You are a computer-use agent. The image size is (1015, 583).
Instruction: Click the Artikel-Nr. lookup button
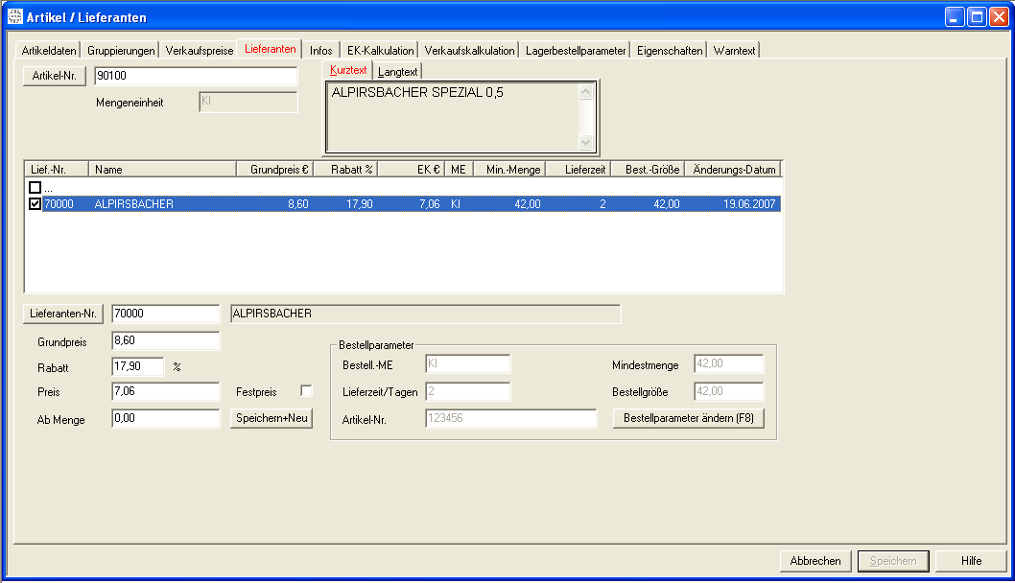(55, 78)
